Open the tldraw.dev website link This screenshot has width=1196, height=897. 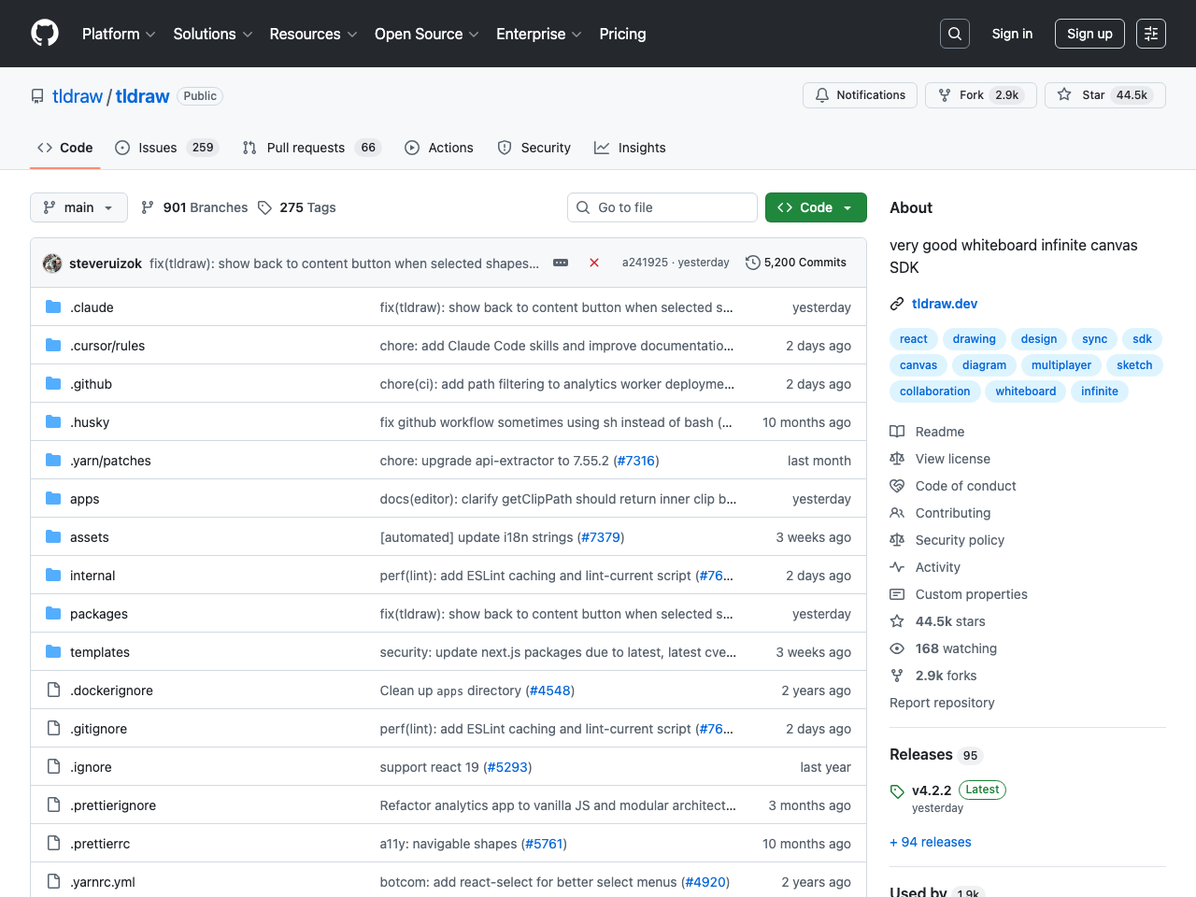tap(944, 304)
